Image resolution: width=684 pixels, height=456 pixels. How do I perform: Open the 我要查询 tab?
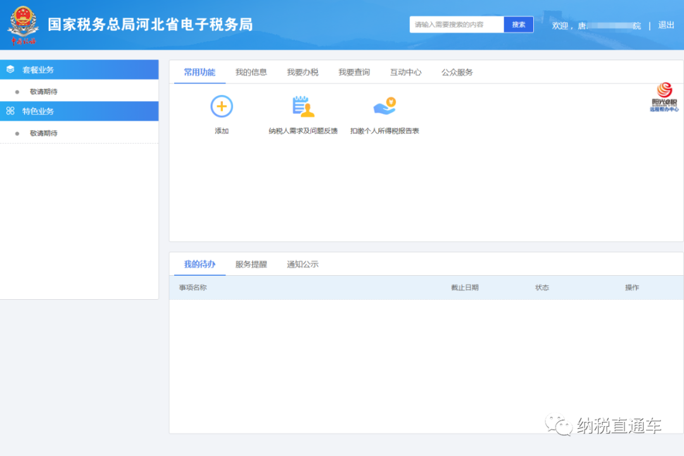pos(354,72)
